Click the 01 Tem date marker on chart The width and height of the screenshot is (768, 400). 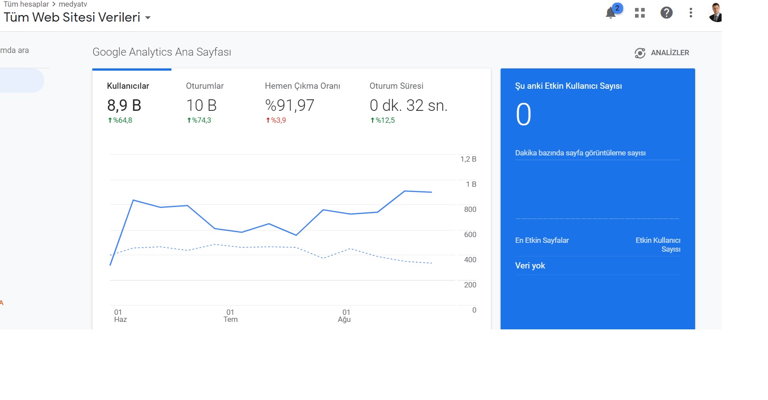click(230, 316)
